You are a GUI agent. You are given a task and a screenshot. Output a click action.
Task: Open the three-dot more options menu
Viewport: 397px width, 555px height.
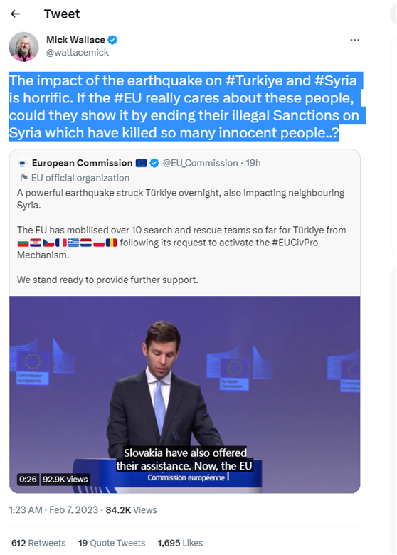point(354,40)
